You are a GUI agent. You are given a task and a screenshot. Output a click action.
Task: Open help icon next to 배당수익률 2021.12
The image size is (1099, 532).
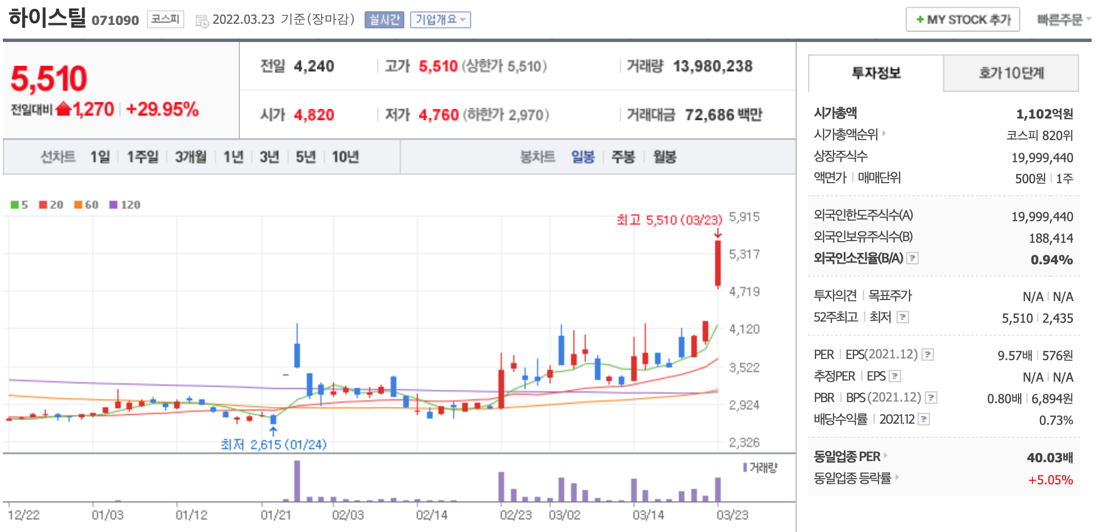point(924,419)
